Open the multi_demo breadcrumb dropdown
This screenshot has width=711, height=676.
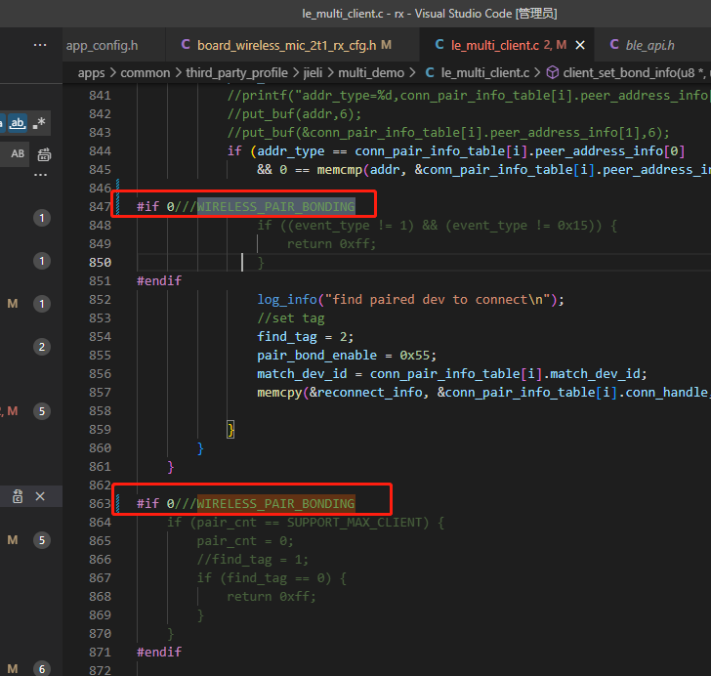click(371, 73)
